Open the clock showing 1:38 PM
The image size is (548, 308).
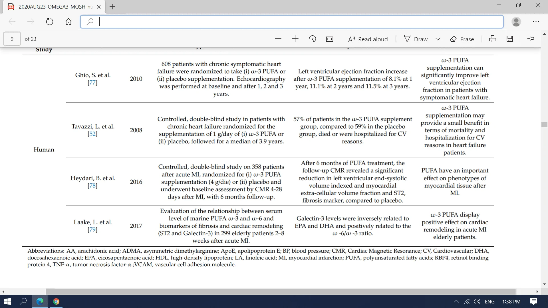511,301
